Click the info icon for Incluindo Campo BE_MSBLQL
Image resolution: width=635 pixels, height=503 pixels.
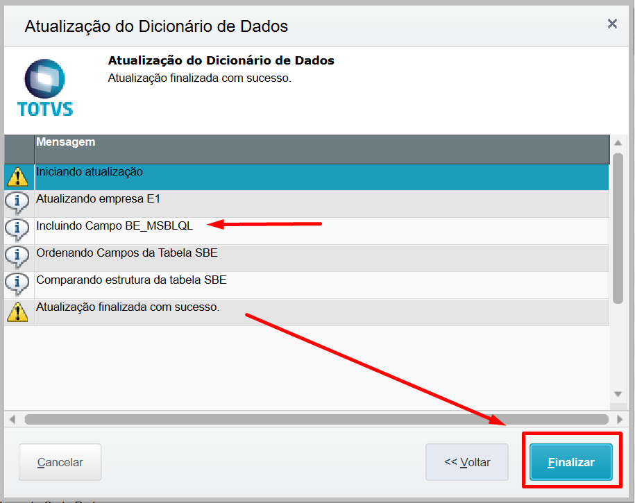pyautogui.click(x=17, y=230)
